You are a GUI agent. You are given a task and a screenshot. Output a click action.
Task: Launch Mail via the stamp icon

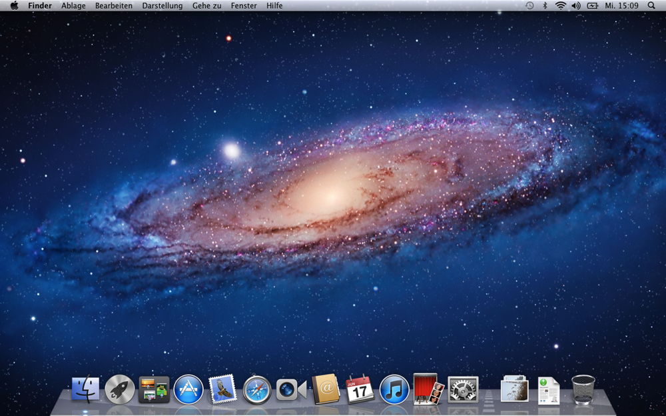[222, 389]
